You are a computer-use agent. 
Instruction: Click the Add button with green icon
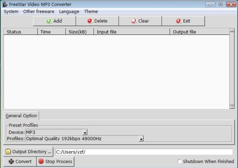[54, 21]
